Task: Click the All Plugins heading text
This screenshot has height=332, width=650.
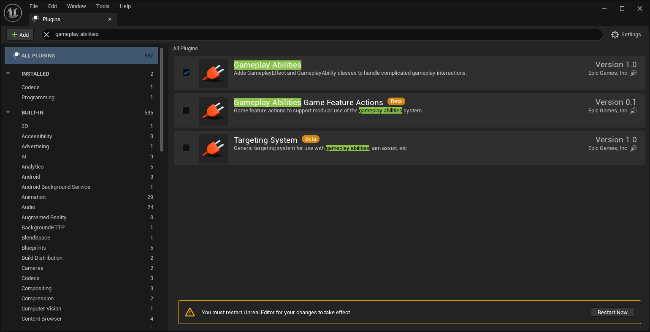Action: coord(185,49)
